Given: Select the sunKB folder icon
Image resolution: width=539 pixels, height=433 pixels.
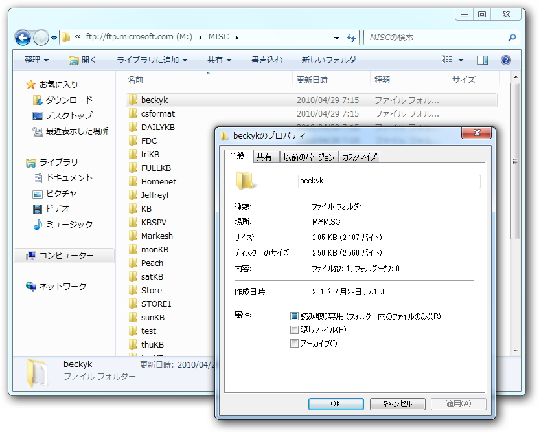Looking at the screenshot, I should click(x=133, y=317).
